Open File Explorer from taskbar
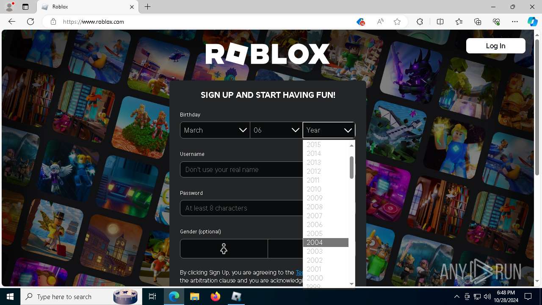This screenshot has height=305, width=542. coord(194,297)
